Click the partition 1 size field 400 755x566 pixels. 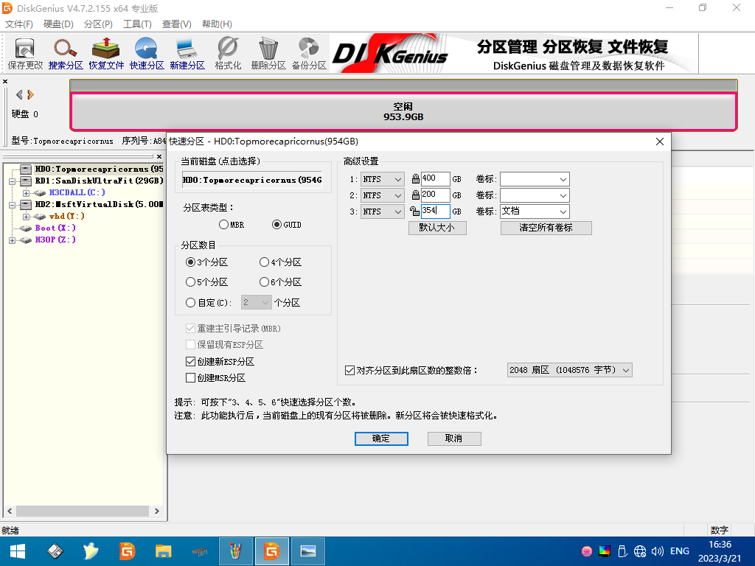click(x=435, y=178)
